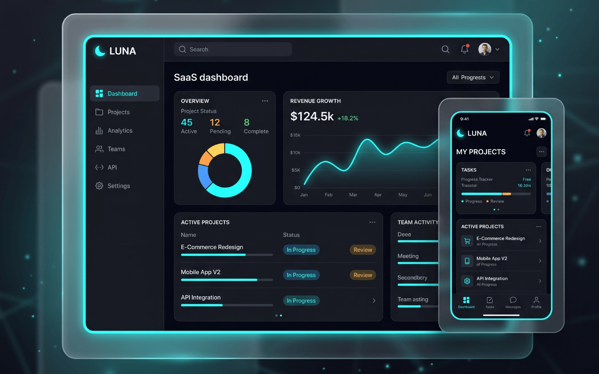
Task: Open Teams in the sidebar
Action: point(110,149)
